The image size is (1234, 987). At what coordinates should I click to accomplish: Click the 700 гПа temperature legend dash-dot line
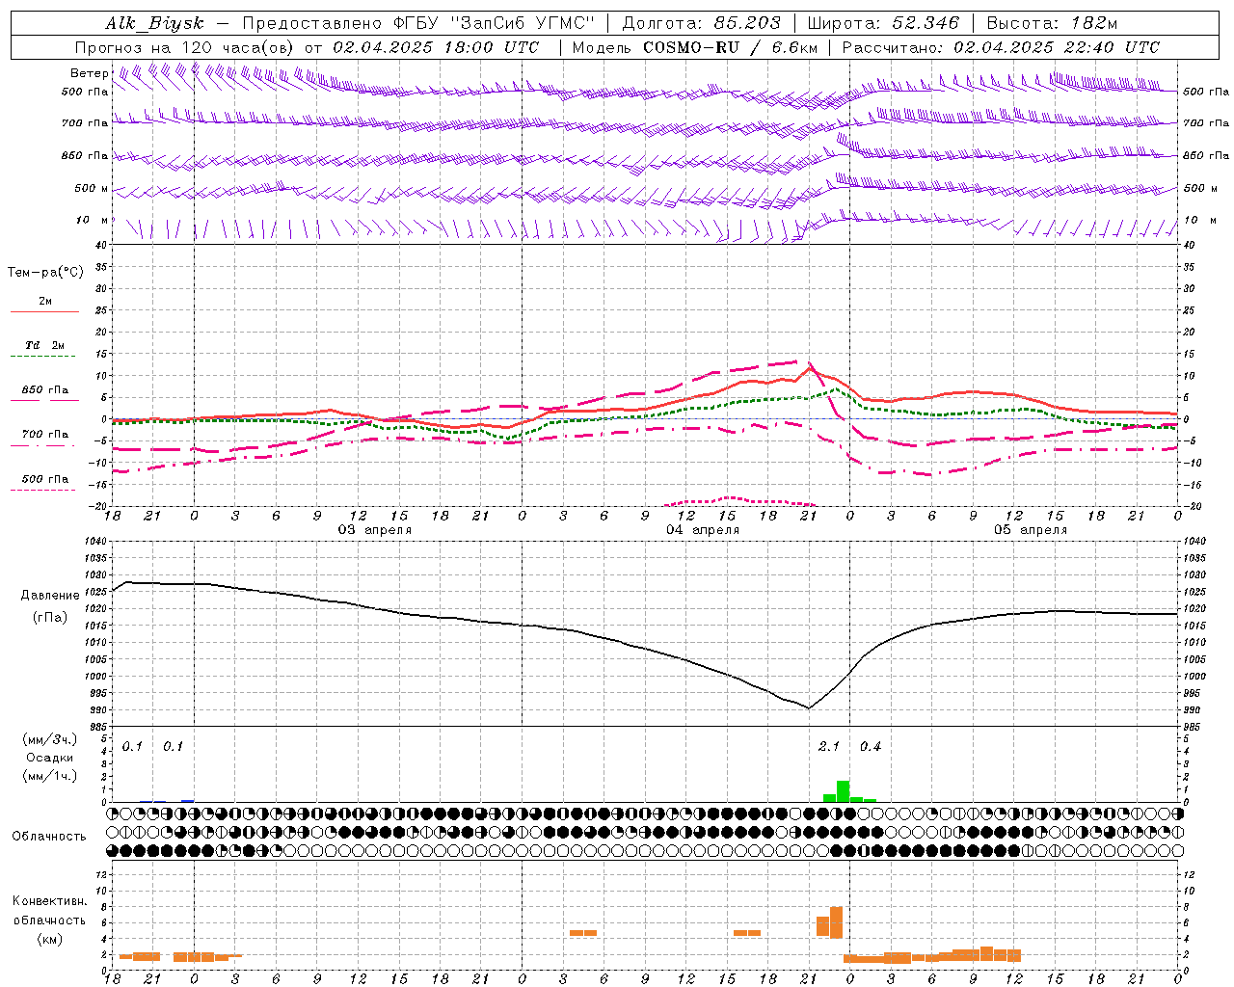tap(44, 445)
